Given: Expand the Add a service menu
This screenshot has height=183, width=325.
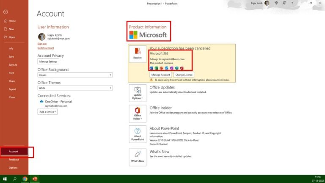Looking at the screenshot, I should (47, 112).
